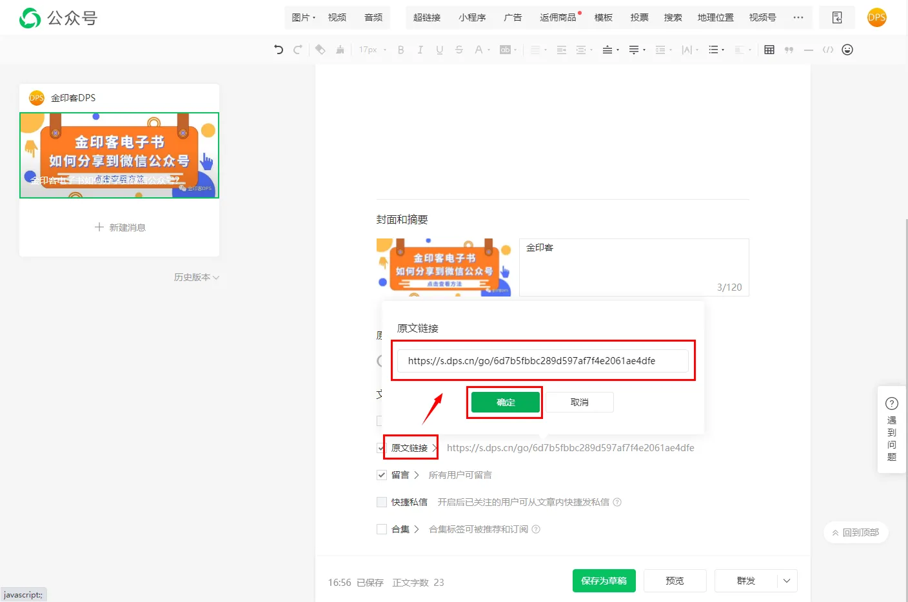Enable the 快捷私信 checkbox
This screenshot has width=908, height=602.
coord(382,502)
